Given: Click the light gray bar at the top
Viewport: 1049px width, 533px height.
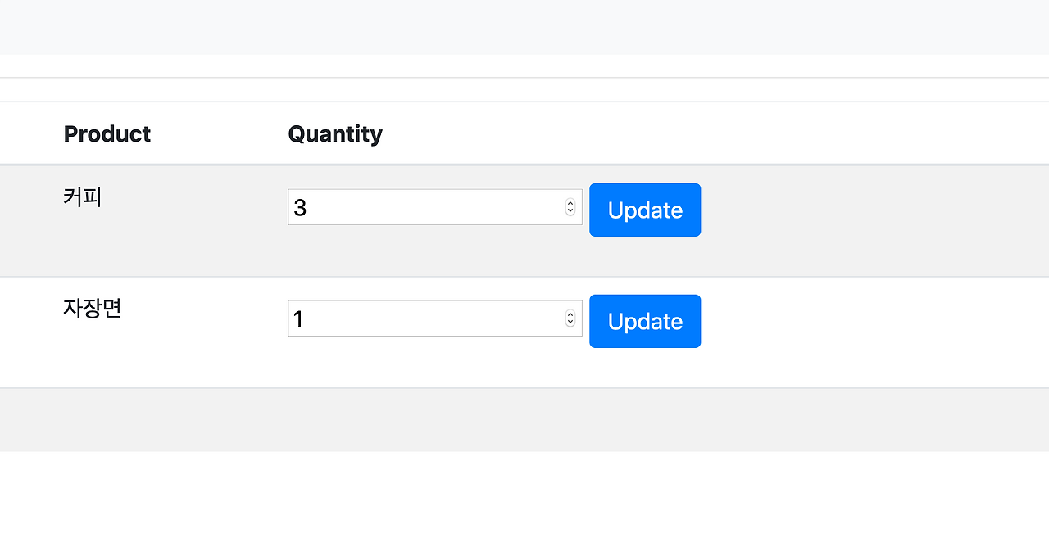Looking at the screenshot, I should click(x=524, y=27).
